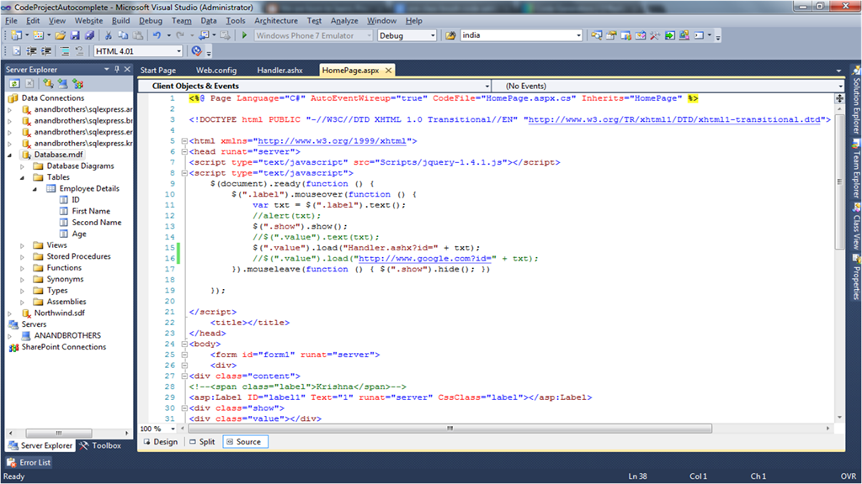
Task: Open the Debug configuration dropdown
Action: point(433,35)
